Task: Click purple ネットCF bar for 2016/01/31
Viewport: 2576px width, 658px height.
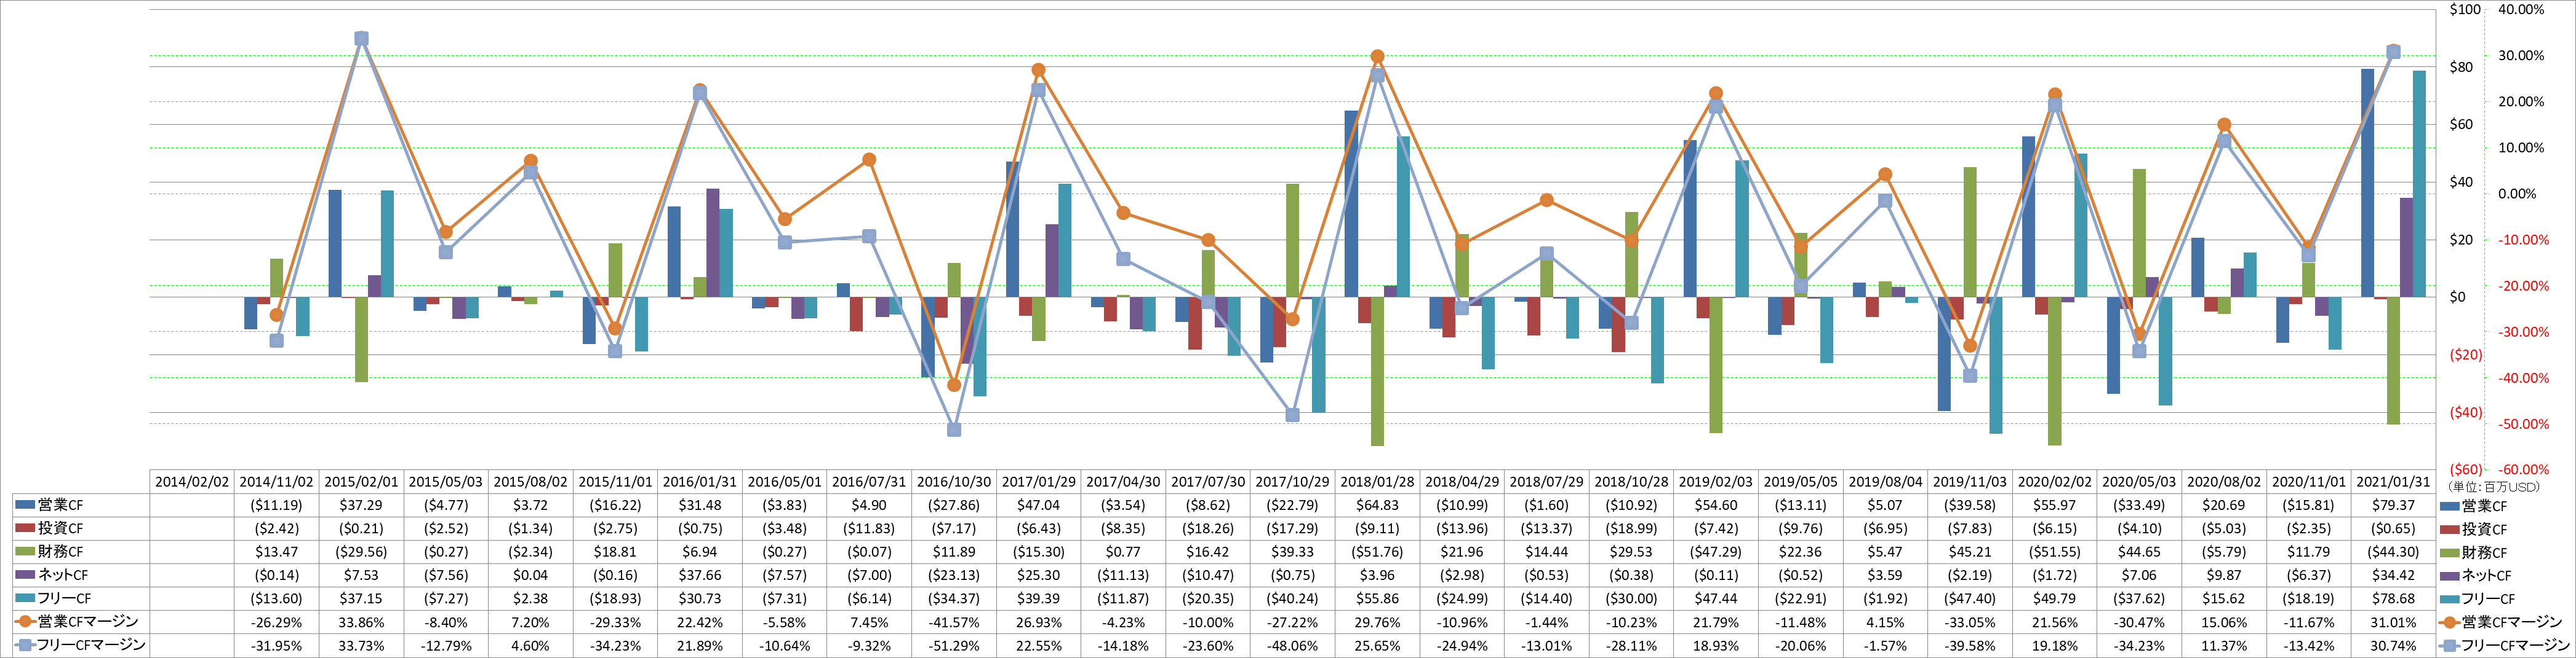Action: click(713, 243)
